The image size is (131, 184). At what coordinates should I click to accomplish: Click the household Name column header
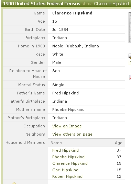point(56,143)
